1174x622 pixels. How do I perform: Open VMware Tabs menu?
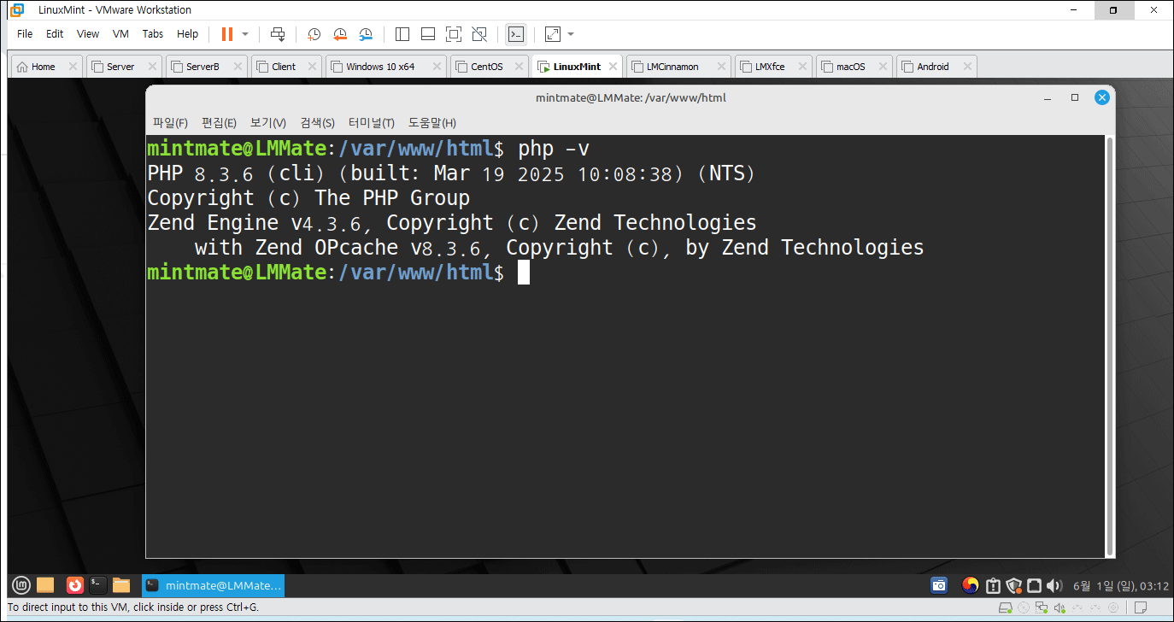click(x=153, y=34)
